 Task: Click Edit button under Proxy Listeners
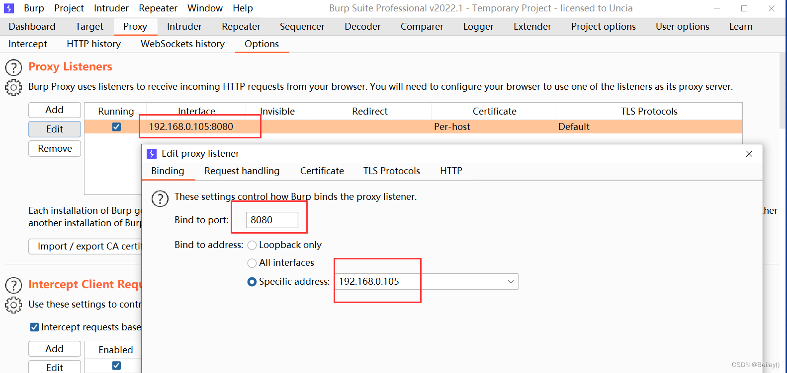(55, 129)
